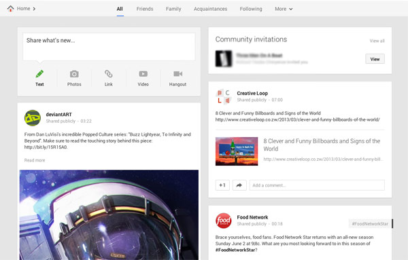This screenshot has height=260, width=408.
Task: Expand the More dropdown
Action: tap(284, 9)
